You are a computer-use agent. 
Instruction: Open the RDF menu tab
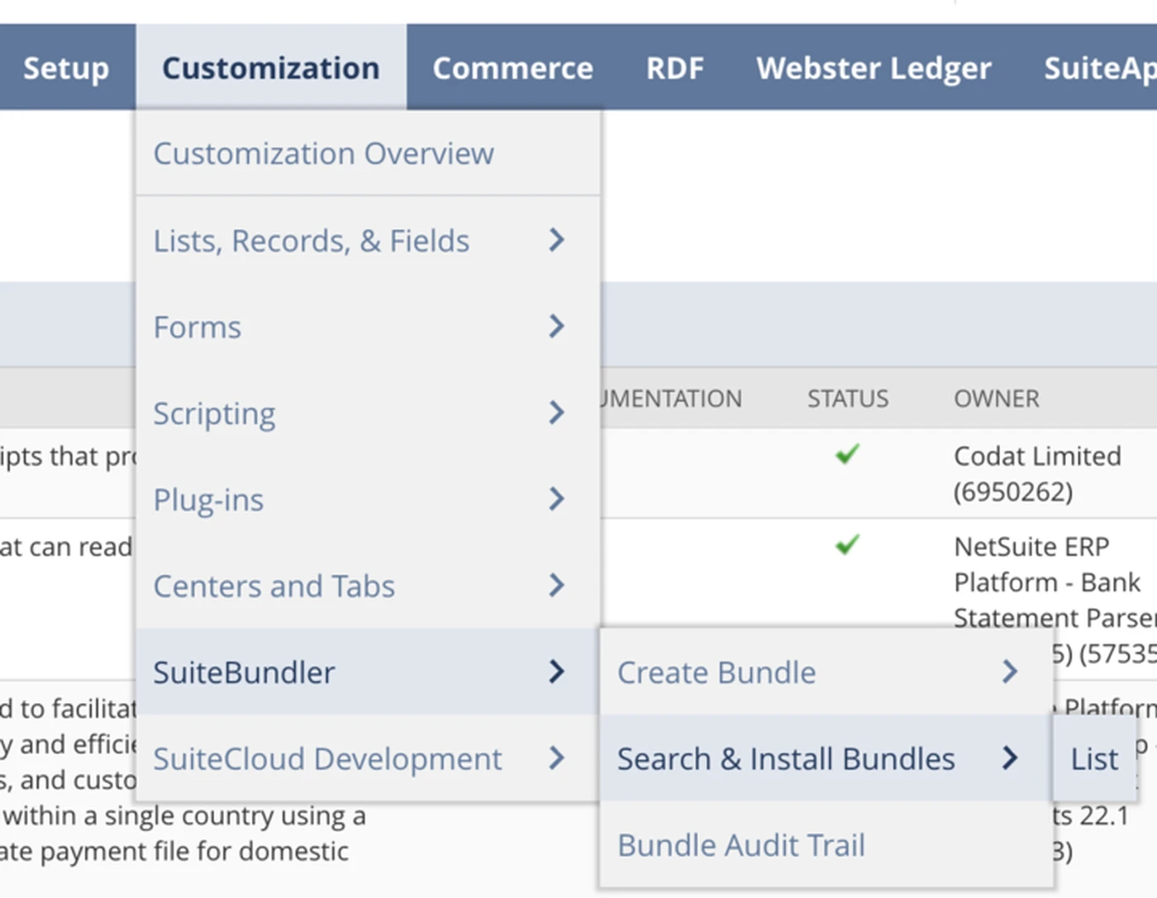click(674, 68)
